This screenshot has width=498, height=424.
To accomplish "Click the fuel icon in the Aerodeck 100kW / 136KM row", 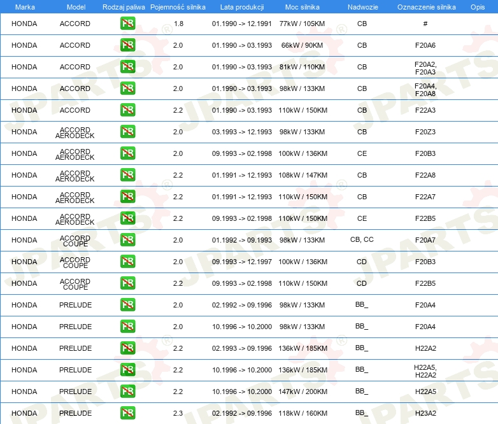I will click(x=127, y=153).
